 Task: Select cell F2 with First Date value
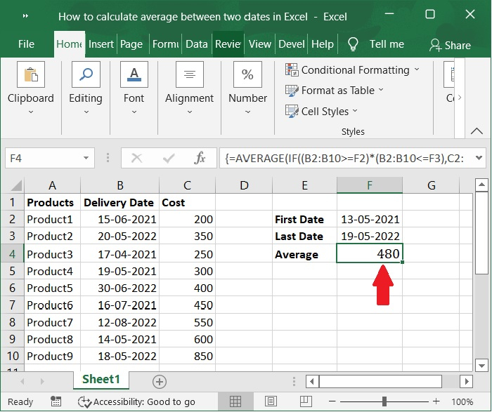pos(369,219)
